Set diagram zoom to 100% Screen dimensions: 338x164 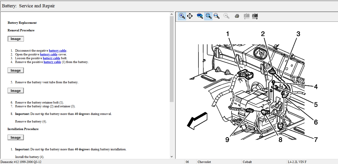200,16
